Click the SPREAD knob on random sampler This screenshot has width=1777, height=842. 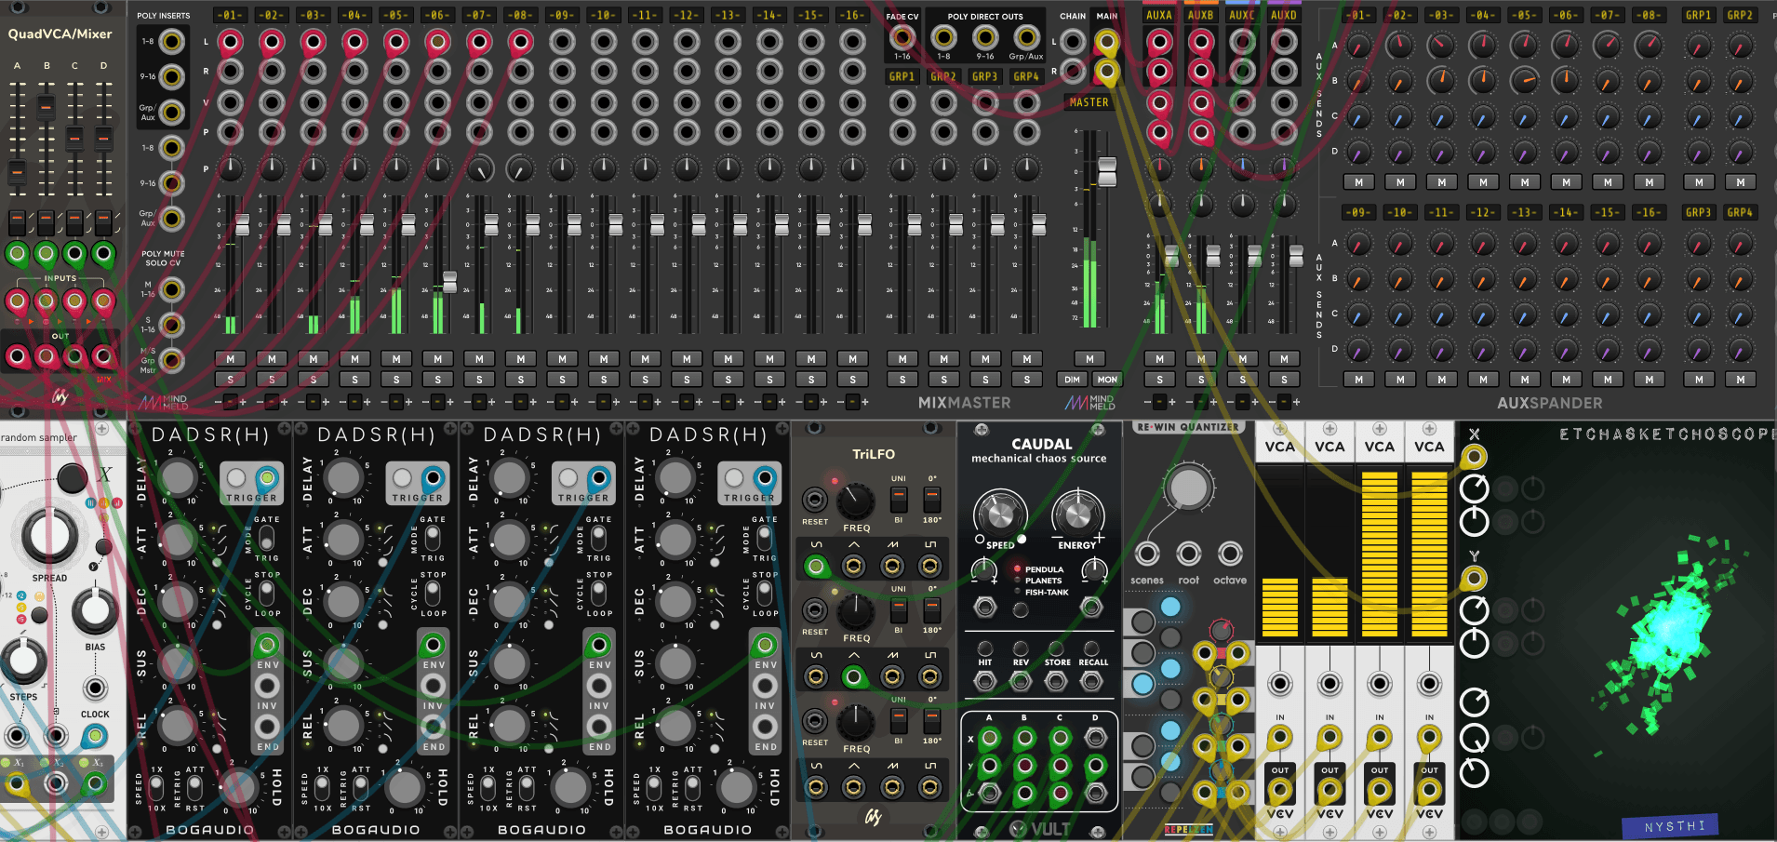pyautogui.click(x=48, y=536)
